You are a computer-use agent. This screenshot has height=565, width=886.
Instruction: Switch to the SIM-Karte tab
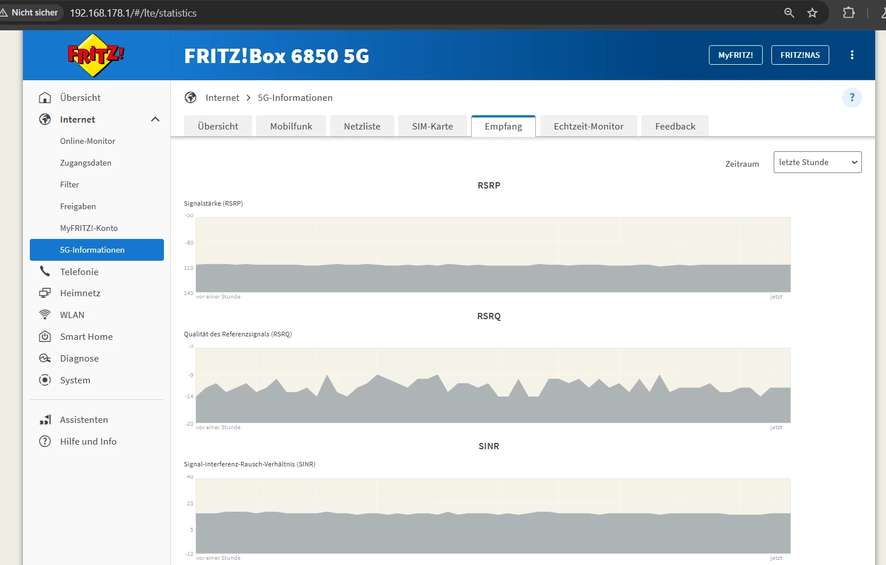(433, 126)
